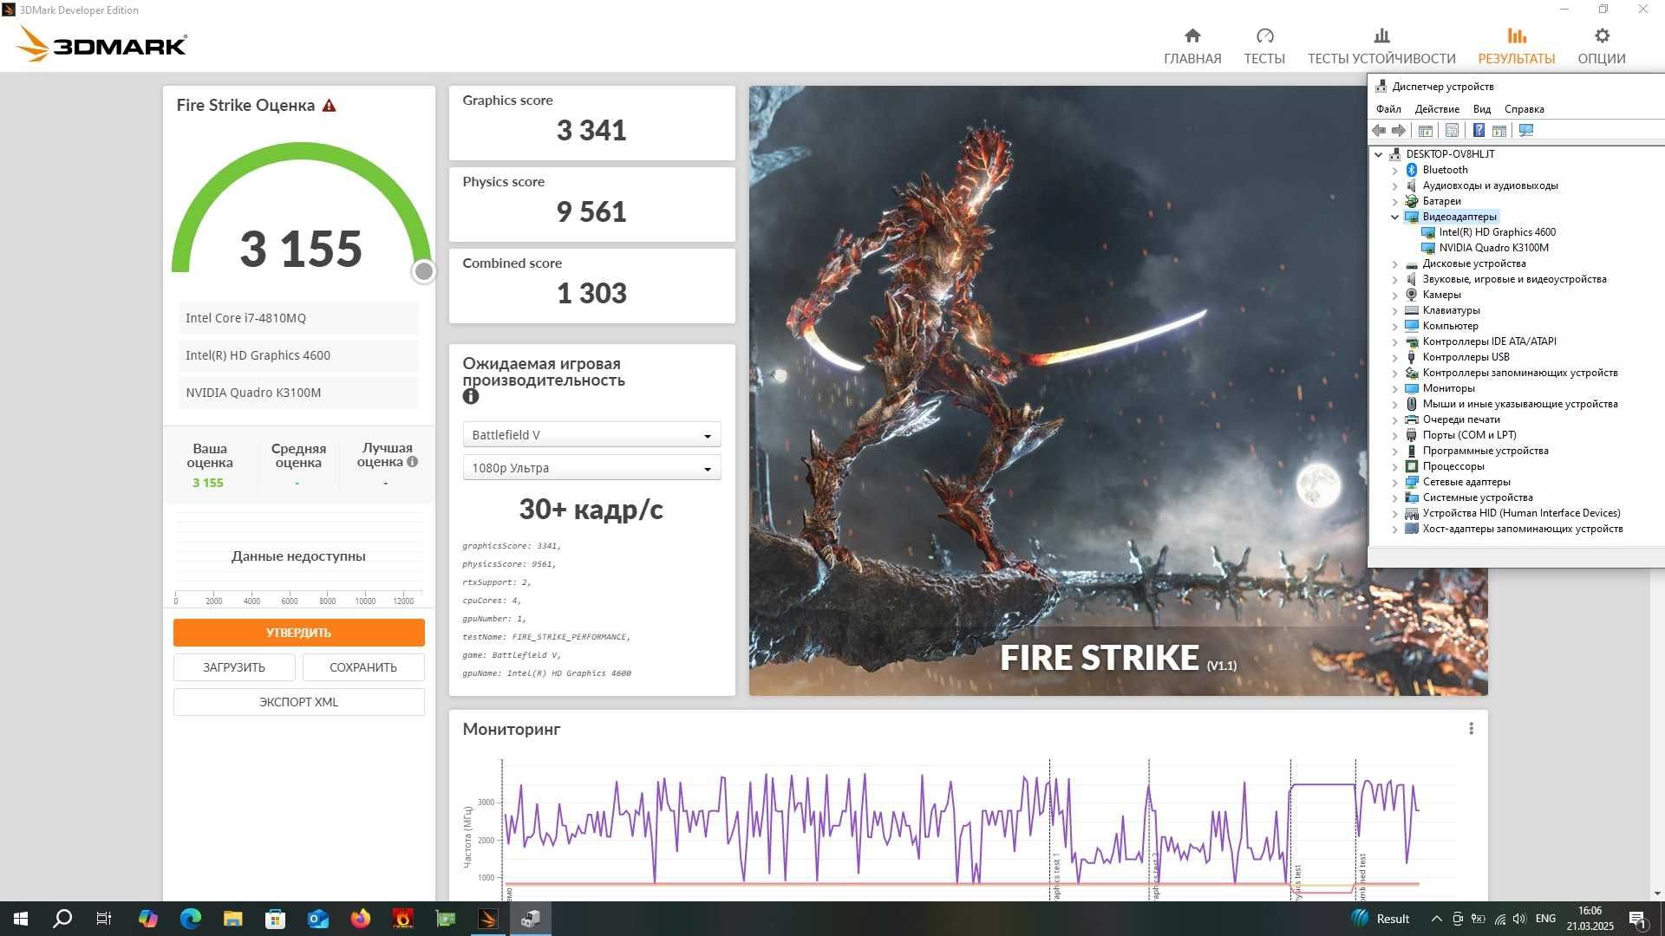Open the ОПЦИИ settings tab
Image resolution: width=1665 pixels, height=936 pixels.
[x=1602, y=45]
